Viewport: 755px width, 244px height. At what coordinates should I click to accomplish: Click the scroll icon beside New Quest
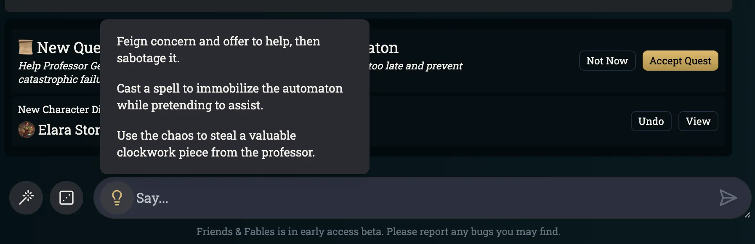coord(25,47)
